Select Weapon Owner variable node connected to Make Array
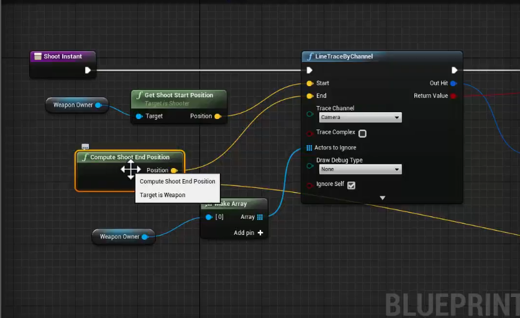520x318 pixels. pos(124,237)
